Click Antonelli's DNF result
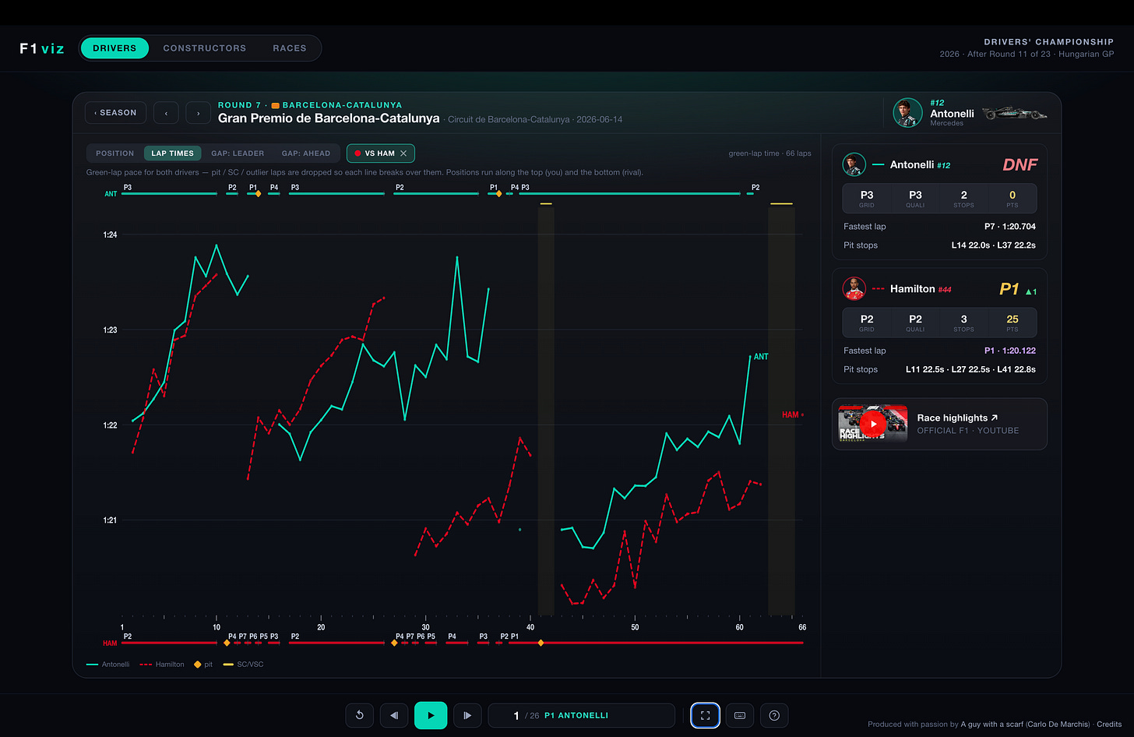Viewport: 1134px width, 737px height. (1020, 165)
